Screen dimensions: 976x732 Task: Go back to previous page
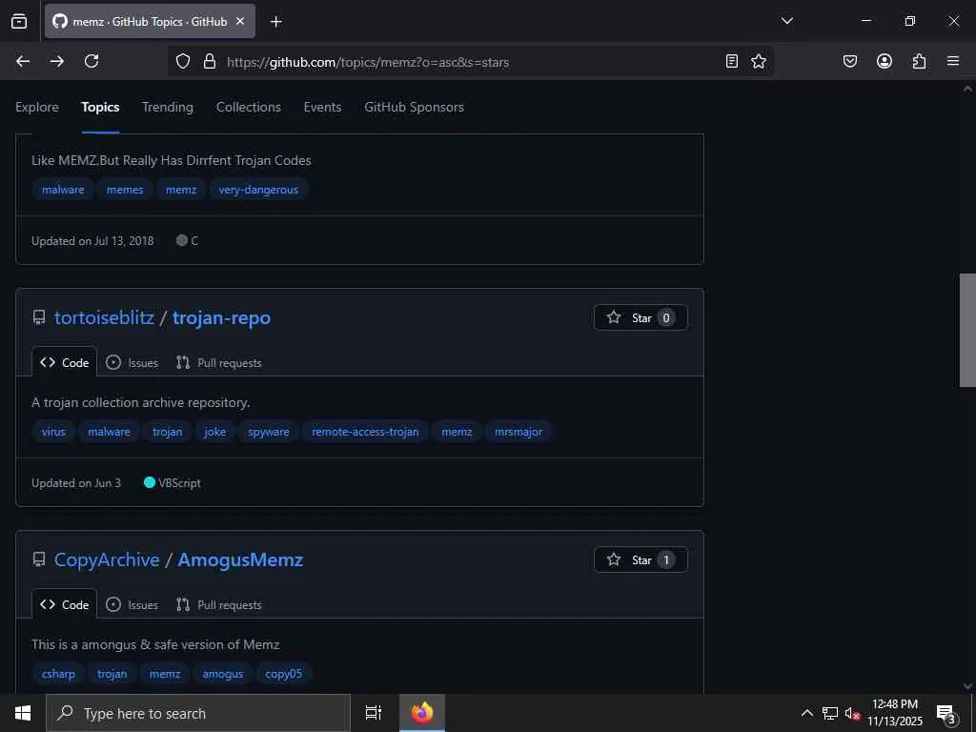(x=23, y=61)
